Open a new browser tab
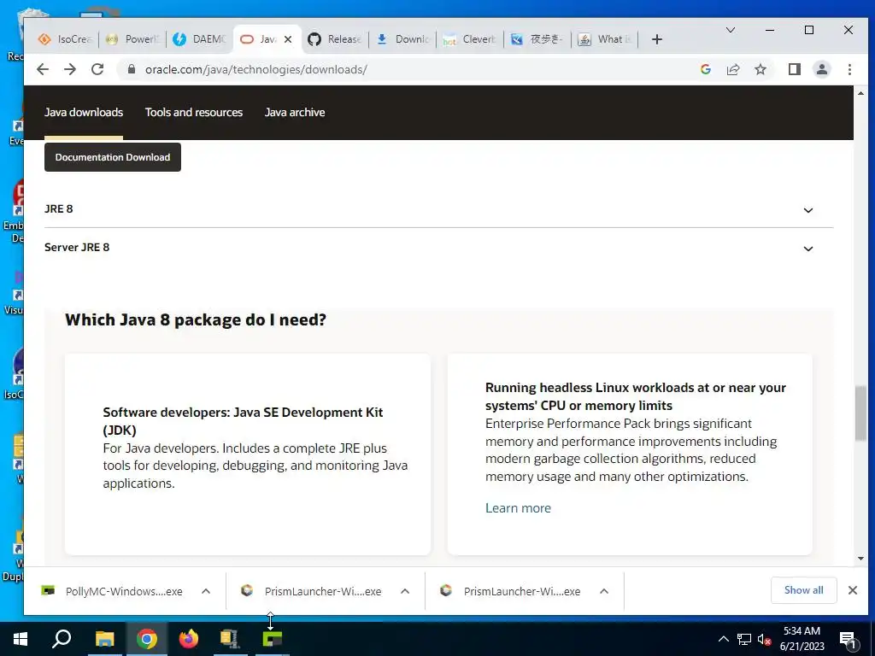Image resolution: width=875 pixels, height=656 pixels. pyautogui.click(x=657, y=39)
